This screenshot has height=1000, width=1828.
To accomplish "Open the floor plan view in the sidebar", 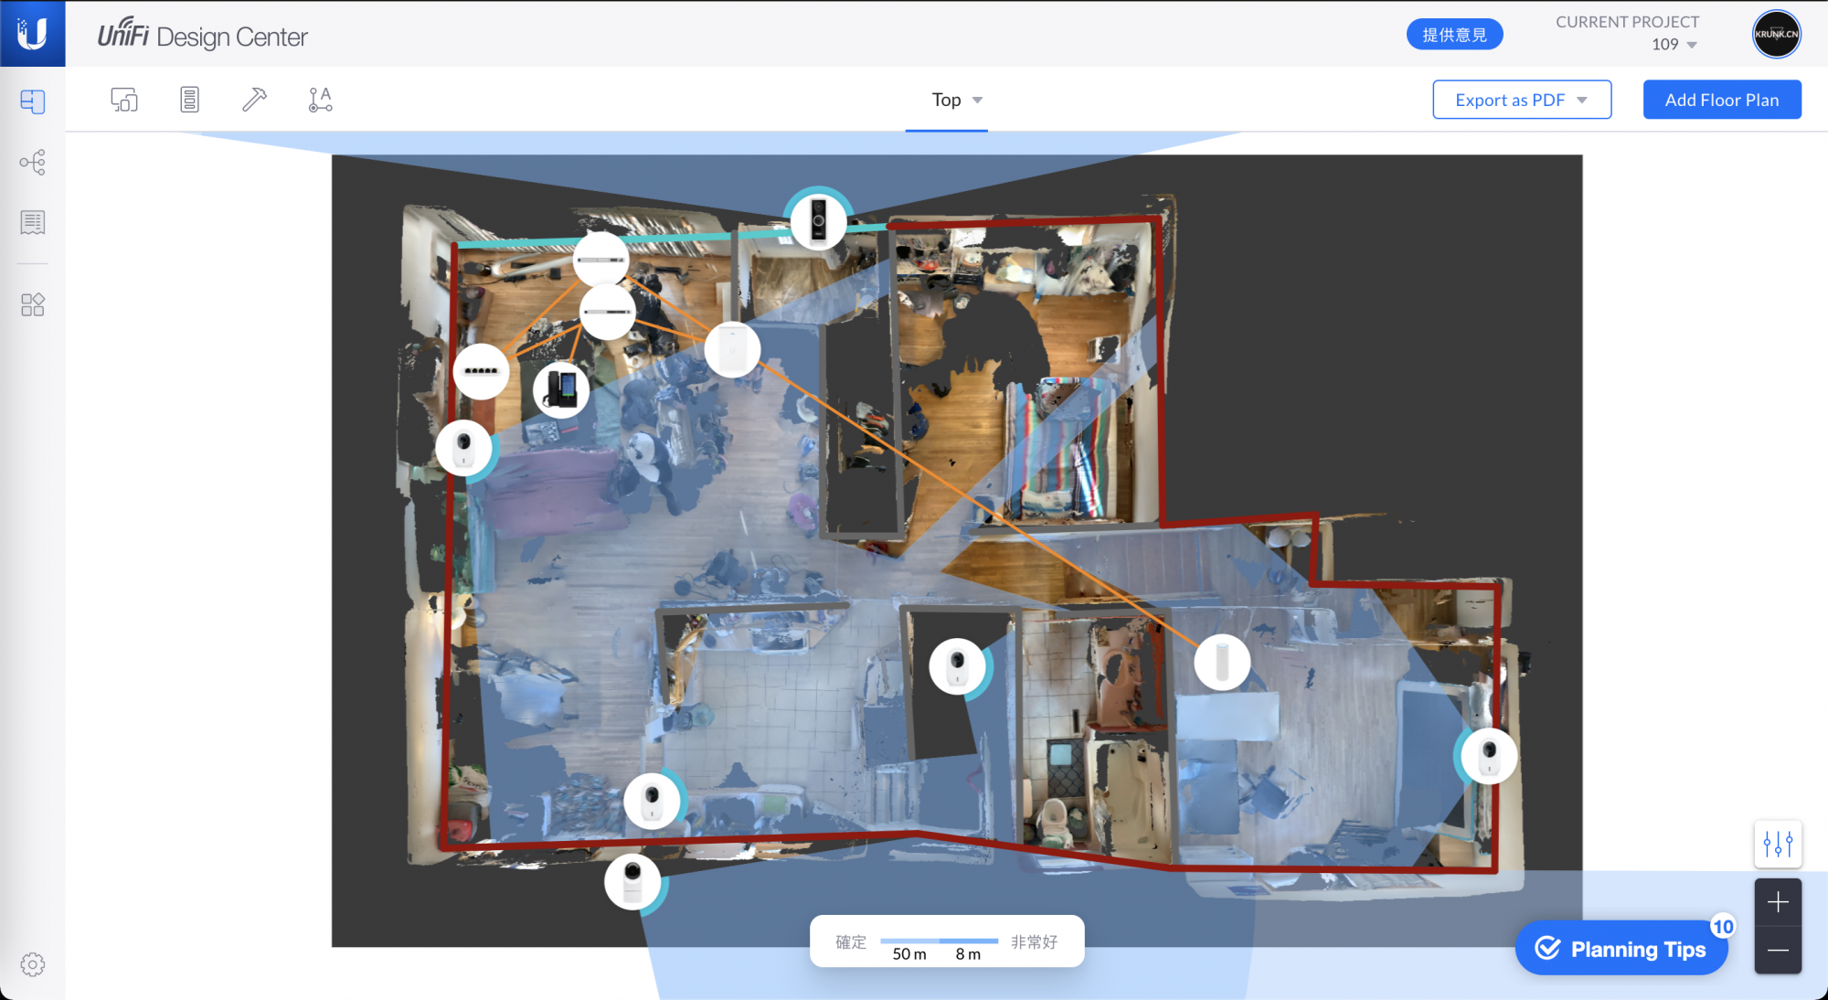I will (x=33, y=101).
